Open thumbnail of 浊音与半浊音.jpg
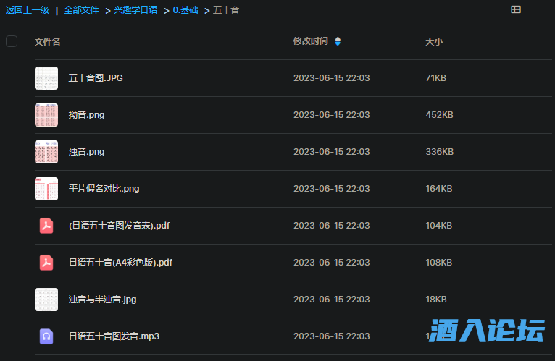Screen dimensions: 555x361 pos(46,300)
